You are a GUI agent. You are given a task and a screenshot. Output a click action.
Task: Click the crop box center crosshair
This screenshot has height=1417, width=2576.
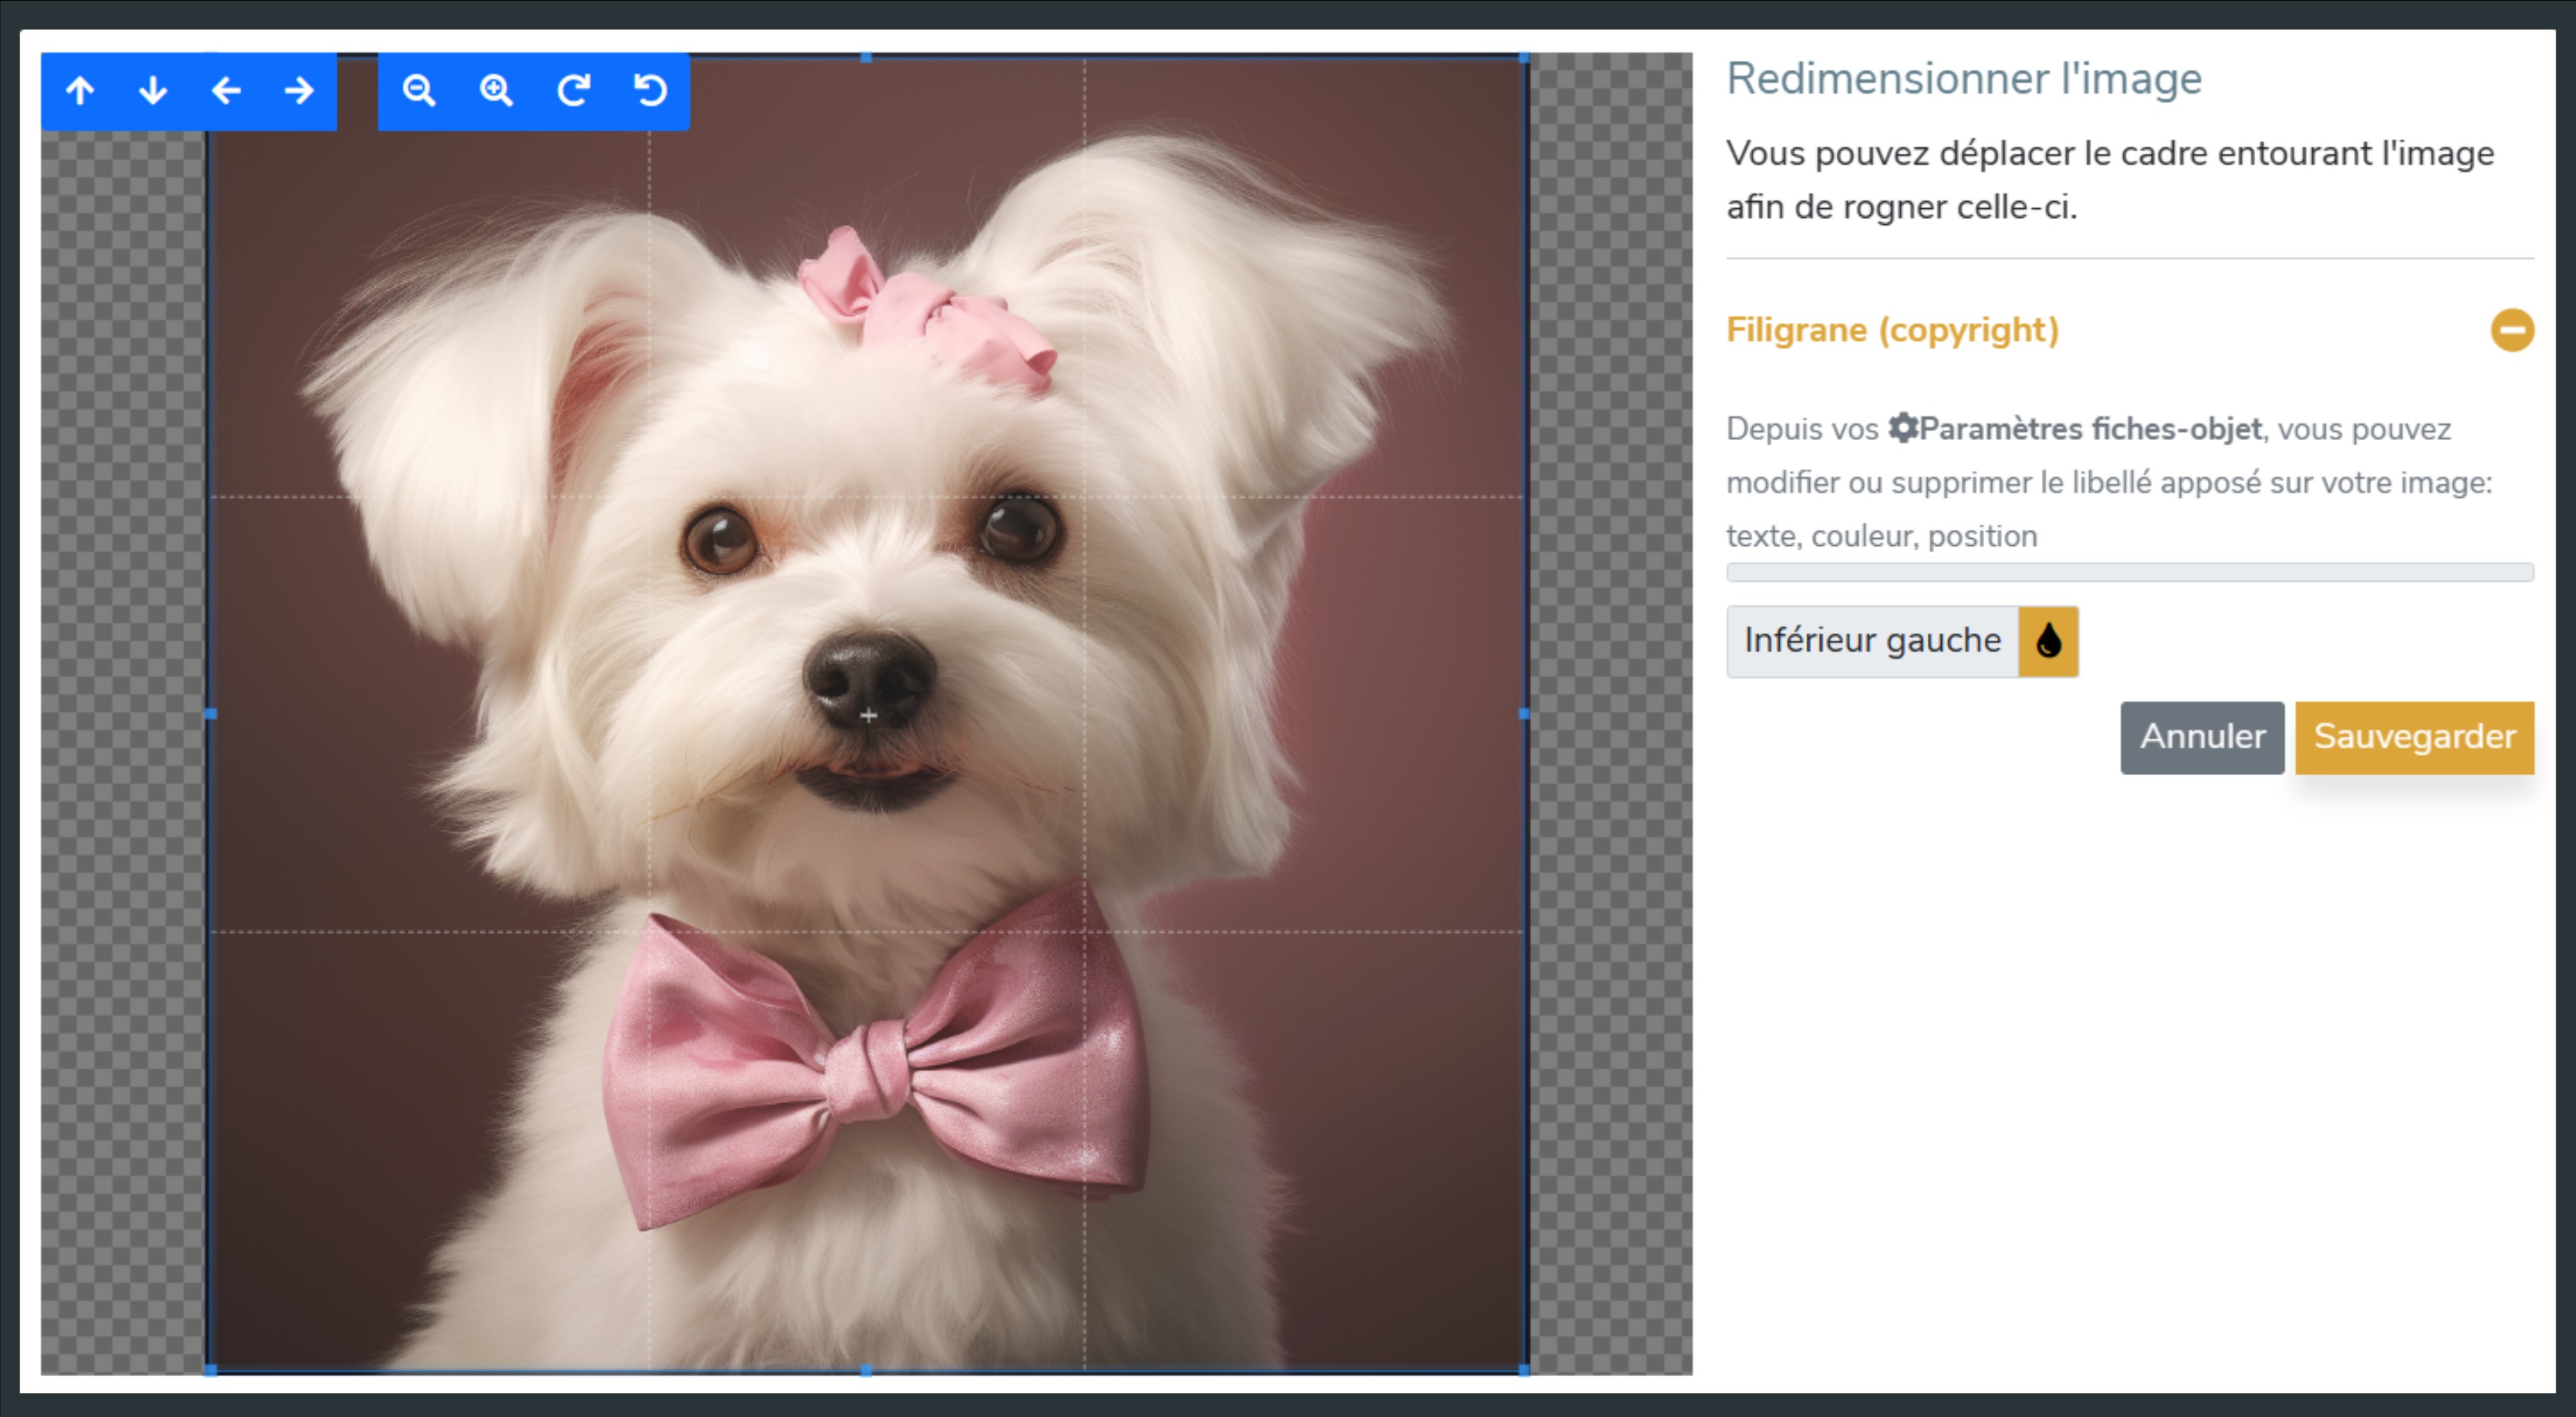coord(868,715)
